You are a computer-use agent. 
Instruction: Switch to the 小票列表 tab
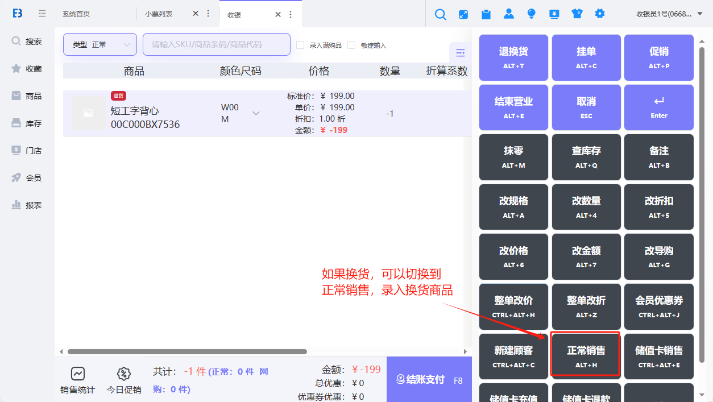coord(159,14)
